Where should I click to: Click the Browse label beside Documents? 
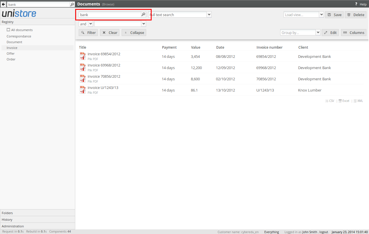coord(108,4)
